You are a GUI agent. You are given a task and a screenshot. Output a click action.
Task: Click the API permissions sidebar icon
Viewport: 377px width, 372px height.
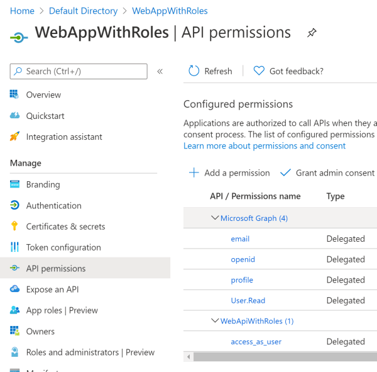(14, 268)
